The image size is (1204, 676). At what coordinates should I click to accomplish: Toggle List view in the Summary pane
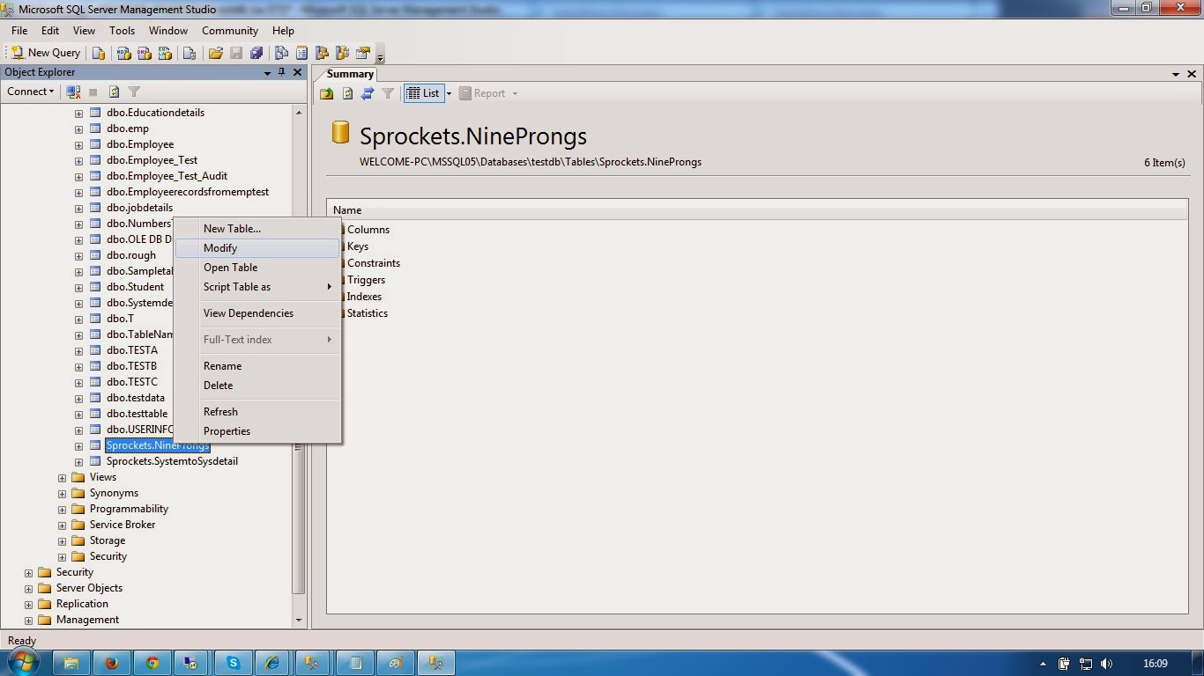tap(423, 93)
